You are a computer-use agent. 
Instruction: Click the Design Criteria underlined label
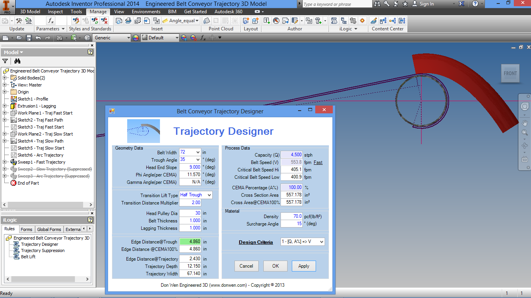pyautogui.click(x=256, y=242)
